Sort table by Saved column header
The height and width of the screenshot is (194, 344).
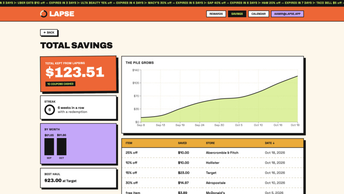[x=182, y=143]
